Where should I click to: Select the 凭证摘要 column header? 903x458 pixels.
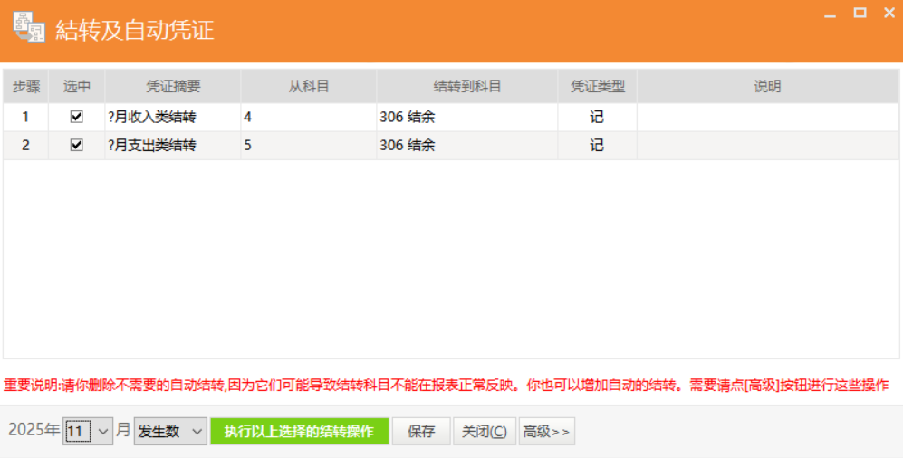[173, 87]
